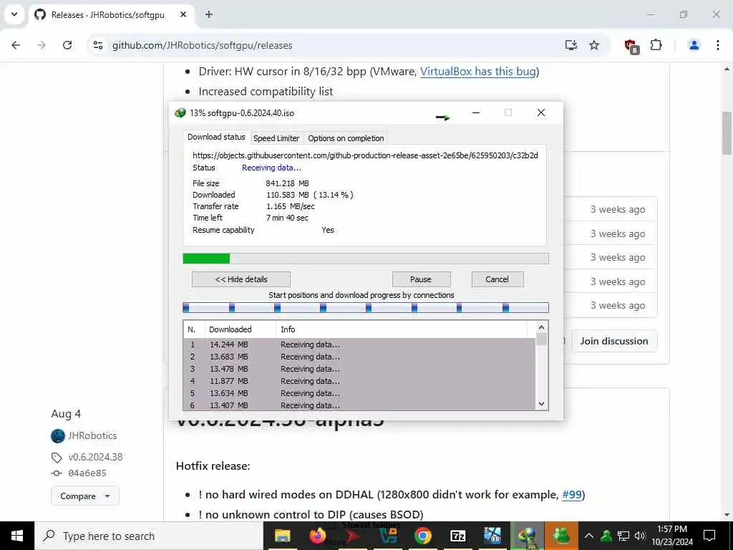Click the install app icon in the address bar
Screen dimensions: 733x550
(571, 45)
